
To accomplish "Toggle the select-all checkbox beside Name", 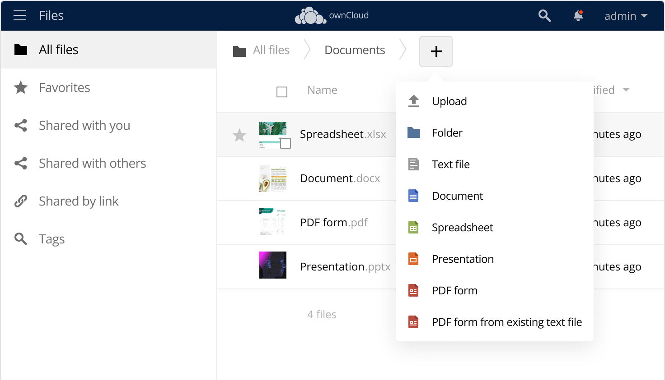I will [x=282, y=92].
